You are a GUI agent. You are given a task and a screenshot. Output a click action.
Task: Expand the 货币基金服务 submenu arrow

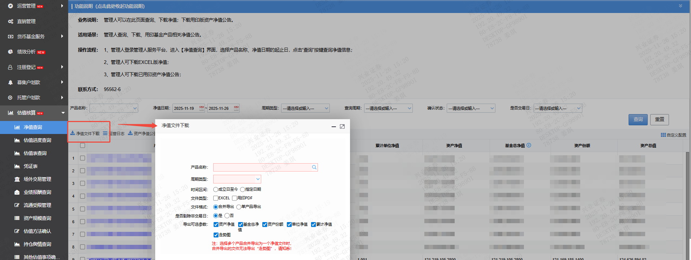[x=62, y=36]
